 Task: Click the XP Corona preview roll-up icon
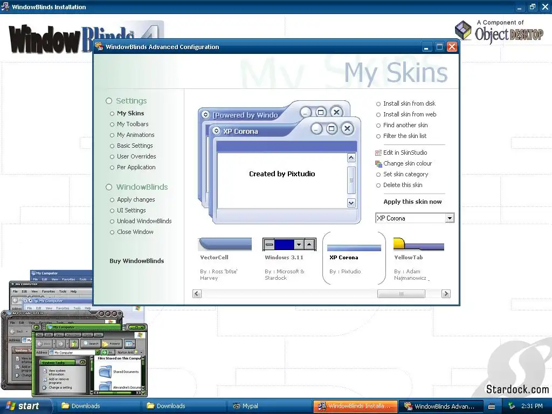[x=216, y=131]
